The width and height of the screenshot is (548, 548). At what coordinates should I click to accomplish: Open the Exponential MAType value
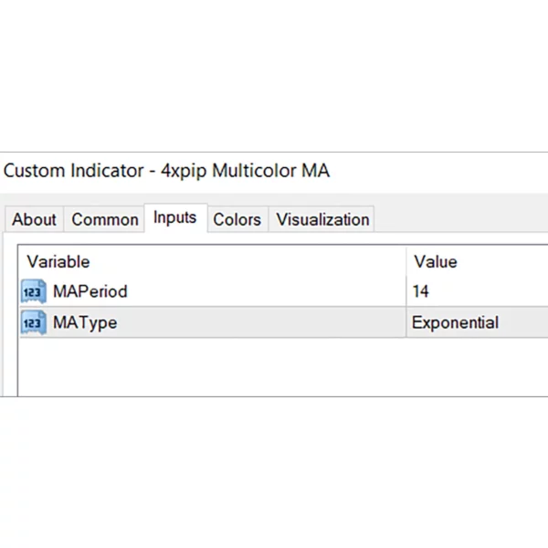pos(455,322)
